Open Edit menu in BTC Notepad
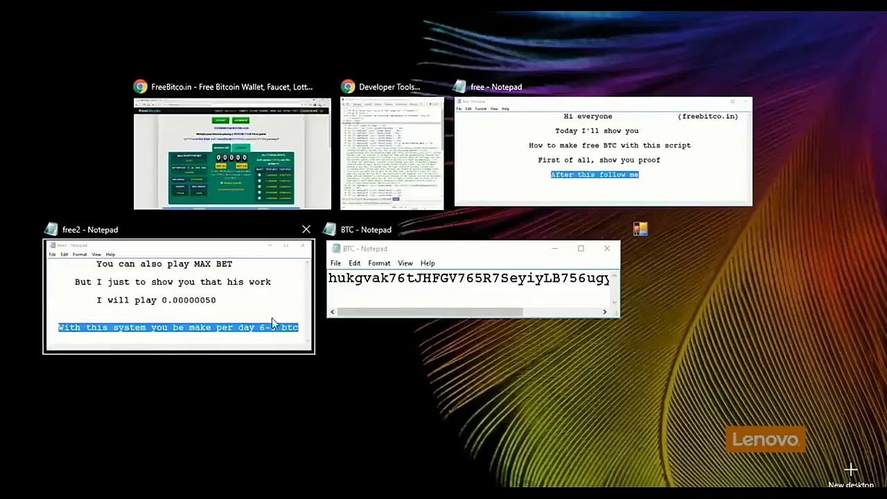887x499 pixels. [x=355, y=263]
